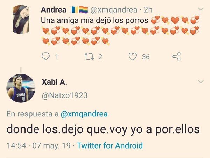The image size is (210, 158).
Task: Click the @Natxo1923 handle
Action: coord(65,95)
